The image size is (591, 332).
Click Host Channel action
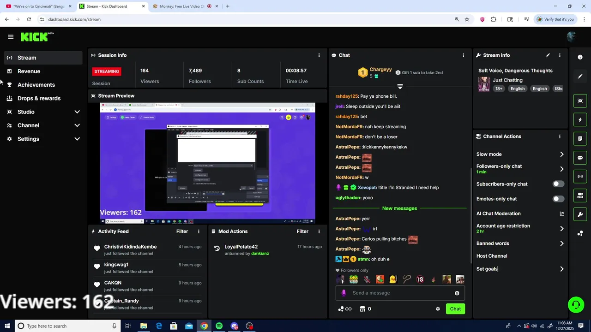[x=492, y=256]
